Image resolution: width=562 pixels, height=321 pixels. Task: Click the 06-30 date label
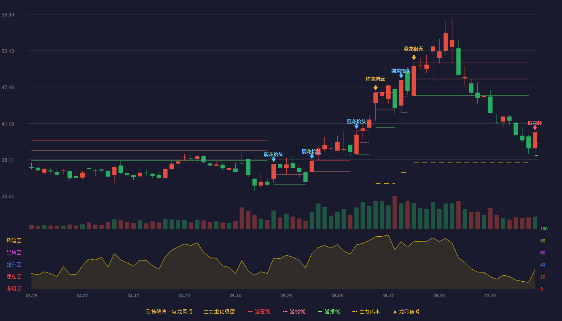pos(439,296)
